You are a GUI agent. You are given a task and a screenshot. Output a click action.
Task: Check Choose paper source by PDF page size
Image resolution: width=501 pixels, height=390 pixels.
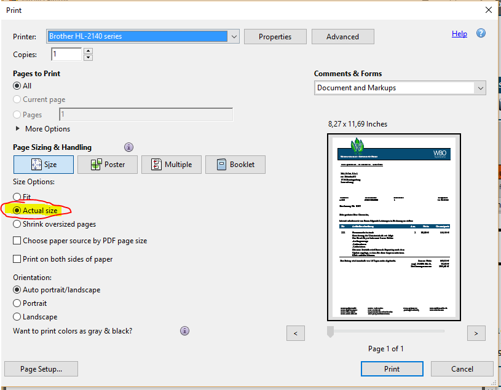pos(17,241)
